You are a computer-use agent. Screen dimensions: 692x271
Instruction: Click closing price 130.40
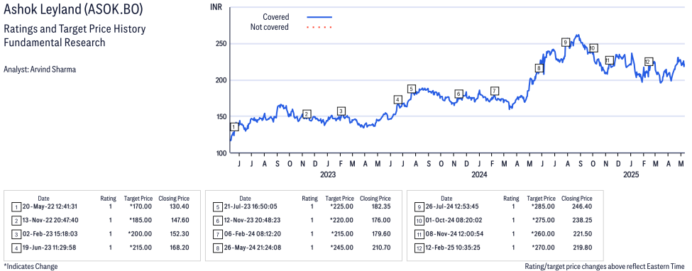tap(179, 206)
